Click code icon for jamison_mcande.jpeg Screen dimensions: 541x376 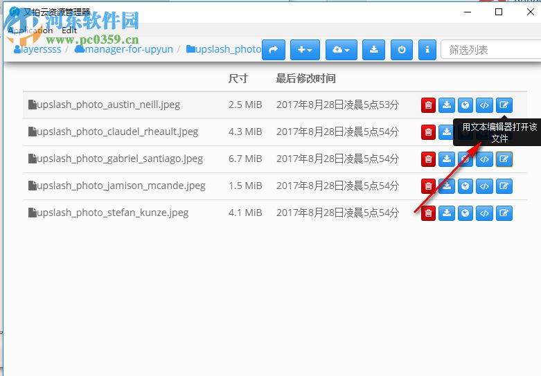pos(484,186)
